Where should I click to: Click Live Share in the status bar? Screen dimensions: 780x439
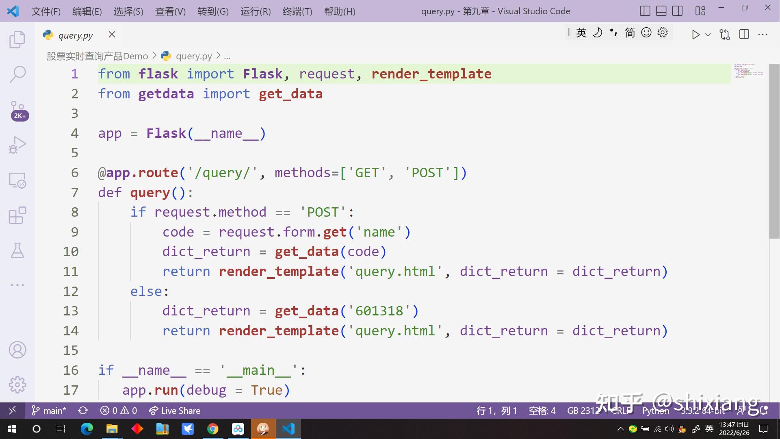[175, 411]
